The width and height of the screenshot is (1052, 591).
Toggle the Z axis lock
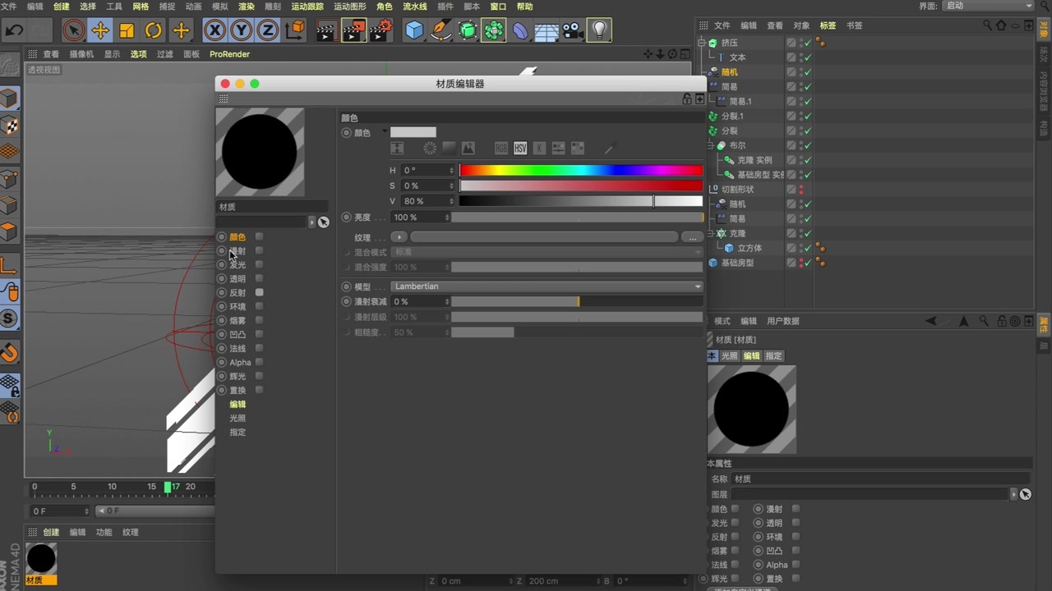[x=267, y=31]
